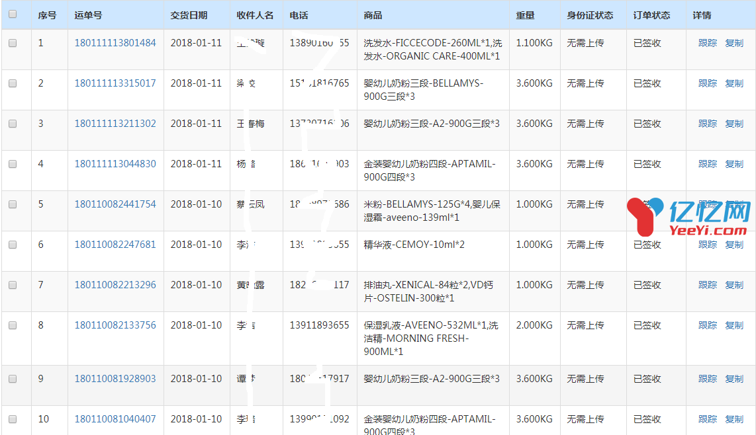Click the 重量 column header
Viewport: 756px width, 435px height.
click(525, 15)
